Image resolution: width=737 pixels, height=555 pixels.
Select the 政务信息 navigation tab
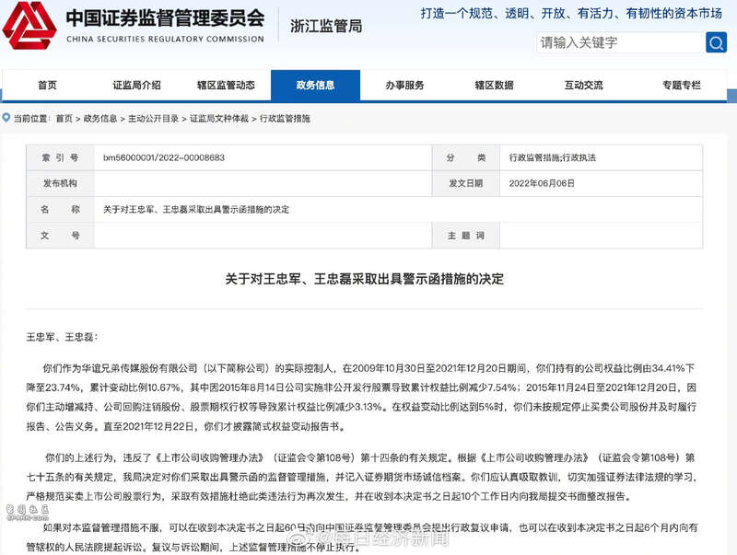pyautogui.click(x=315, y=85)
